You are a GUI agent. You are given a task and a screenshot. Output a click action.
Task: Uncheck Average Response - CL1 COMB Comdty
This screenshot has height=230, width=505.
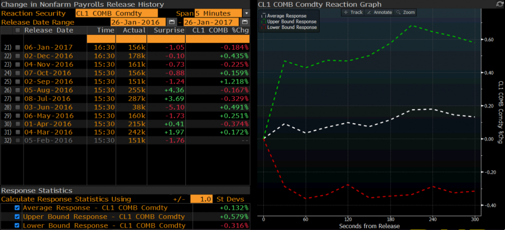(17, 208)
